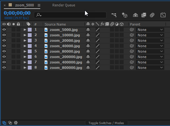Click 3D Layer cube column header
Screen dimensions: 170x126
[x=121, y=24]
